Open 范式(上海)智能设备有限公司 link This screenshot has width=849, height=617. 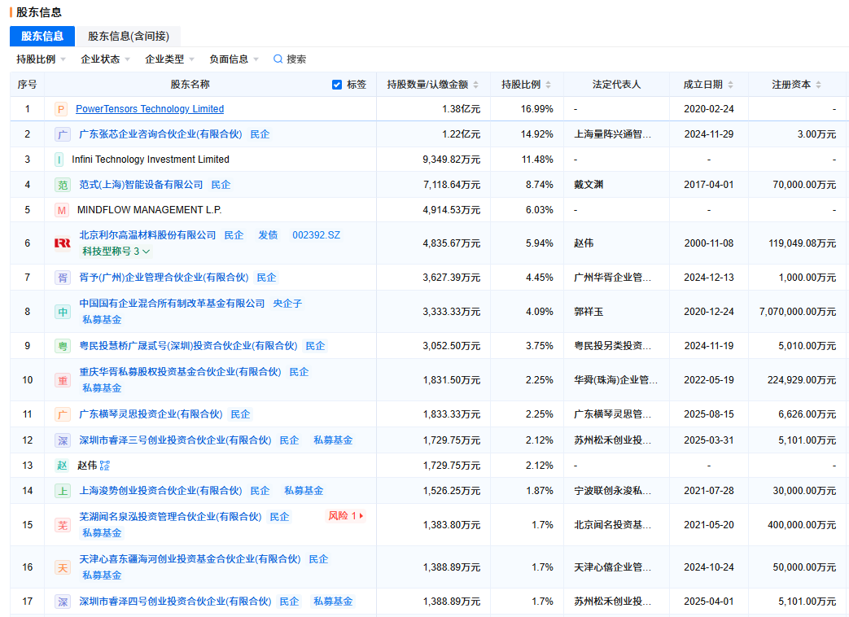click(x=141, y=185)
